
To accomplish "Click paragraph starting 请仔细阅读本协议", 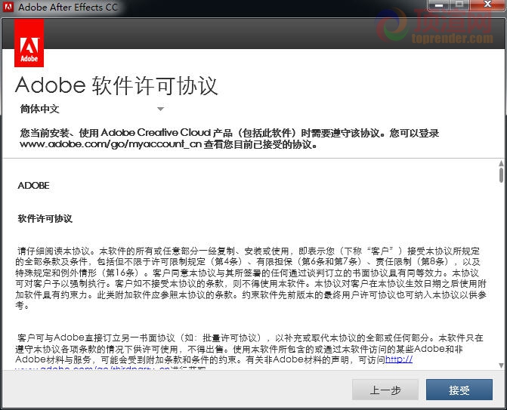I will tap(251, 278).
